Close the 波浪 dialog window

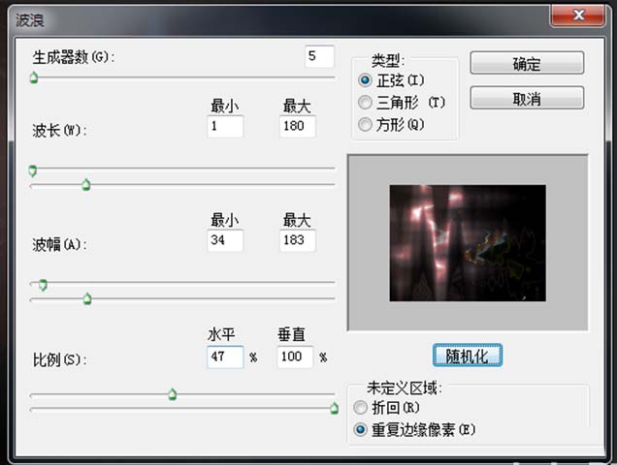pyautogui.click(x=577, y=15)
